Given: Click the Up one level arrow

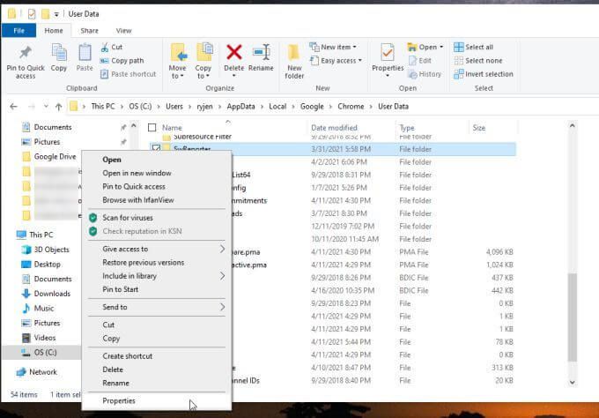Looking at the screenshot, I should 58,107.
